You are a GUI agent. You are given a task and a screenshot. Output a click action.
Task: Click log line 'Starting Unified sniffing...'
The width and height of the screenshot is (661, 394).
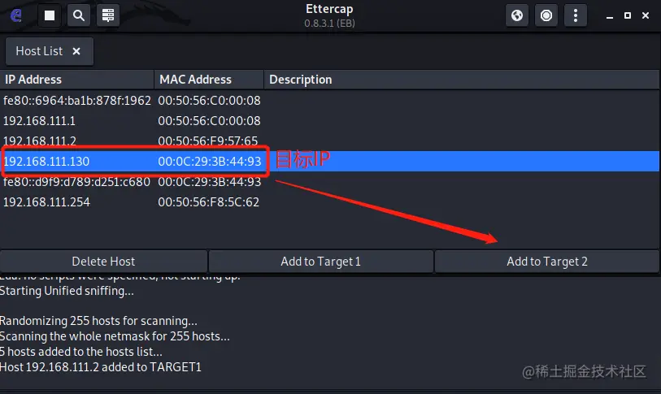[67, 291]
